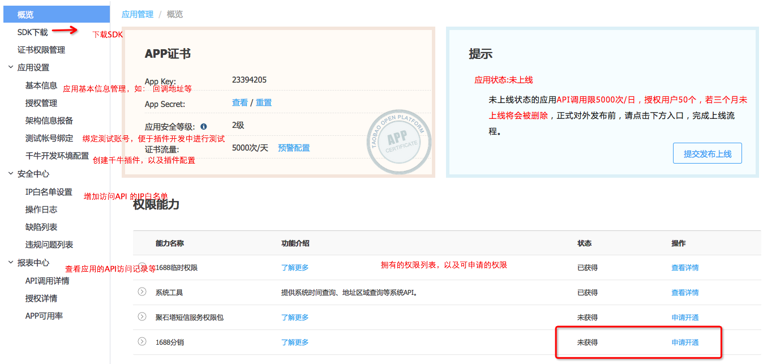Viewport: 763px width, 364px height.
Task: Expand the 系统工具 row circle arrow
Action: (142, 292)
